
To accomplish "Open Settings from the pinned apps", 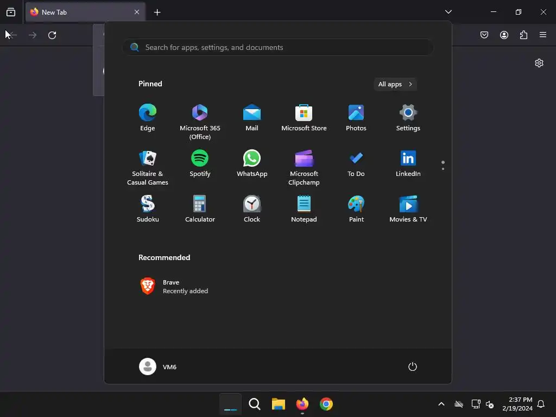I will (408, 118).
